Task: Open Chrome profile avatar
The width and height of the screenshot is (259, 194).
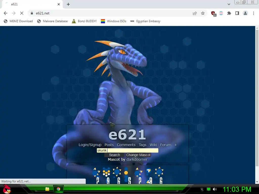Action: [x=245, y=13]
